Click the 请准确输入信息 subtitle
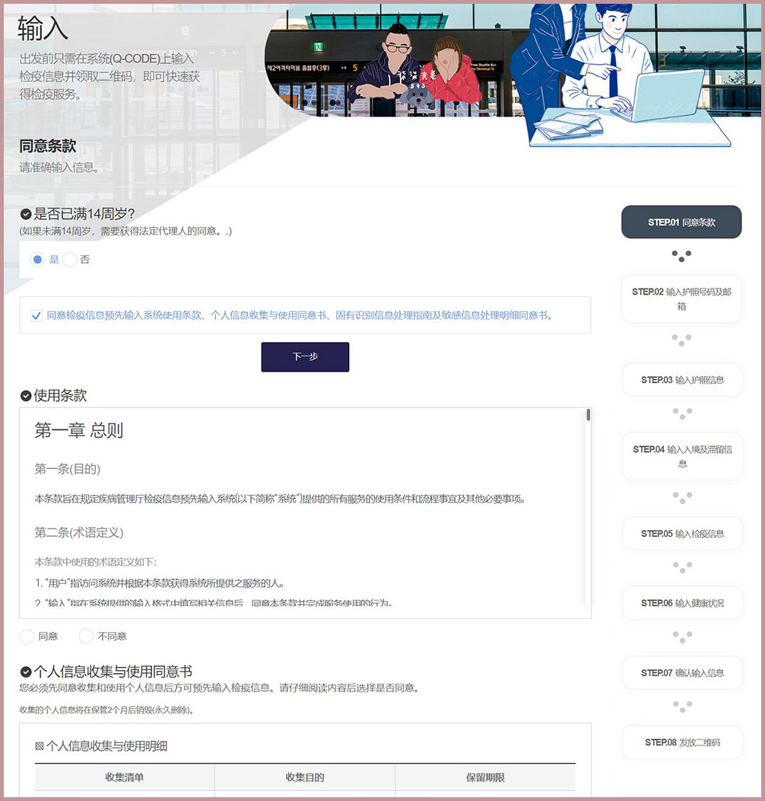This screenshot has height=801, width=765. (59, 168)
